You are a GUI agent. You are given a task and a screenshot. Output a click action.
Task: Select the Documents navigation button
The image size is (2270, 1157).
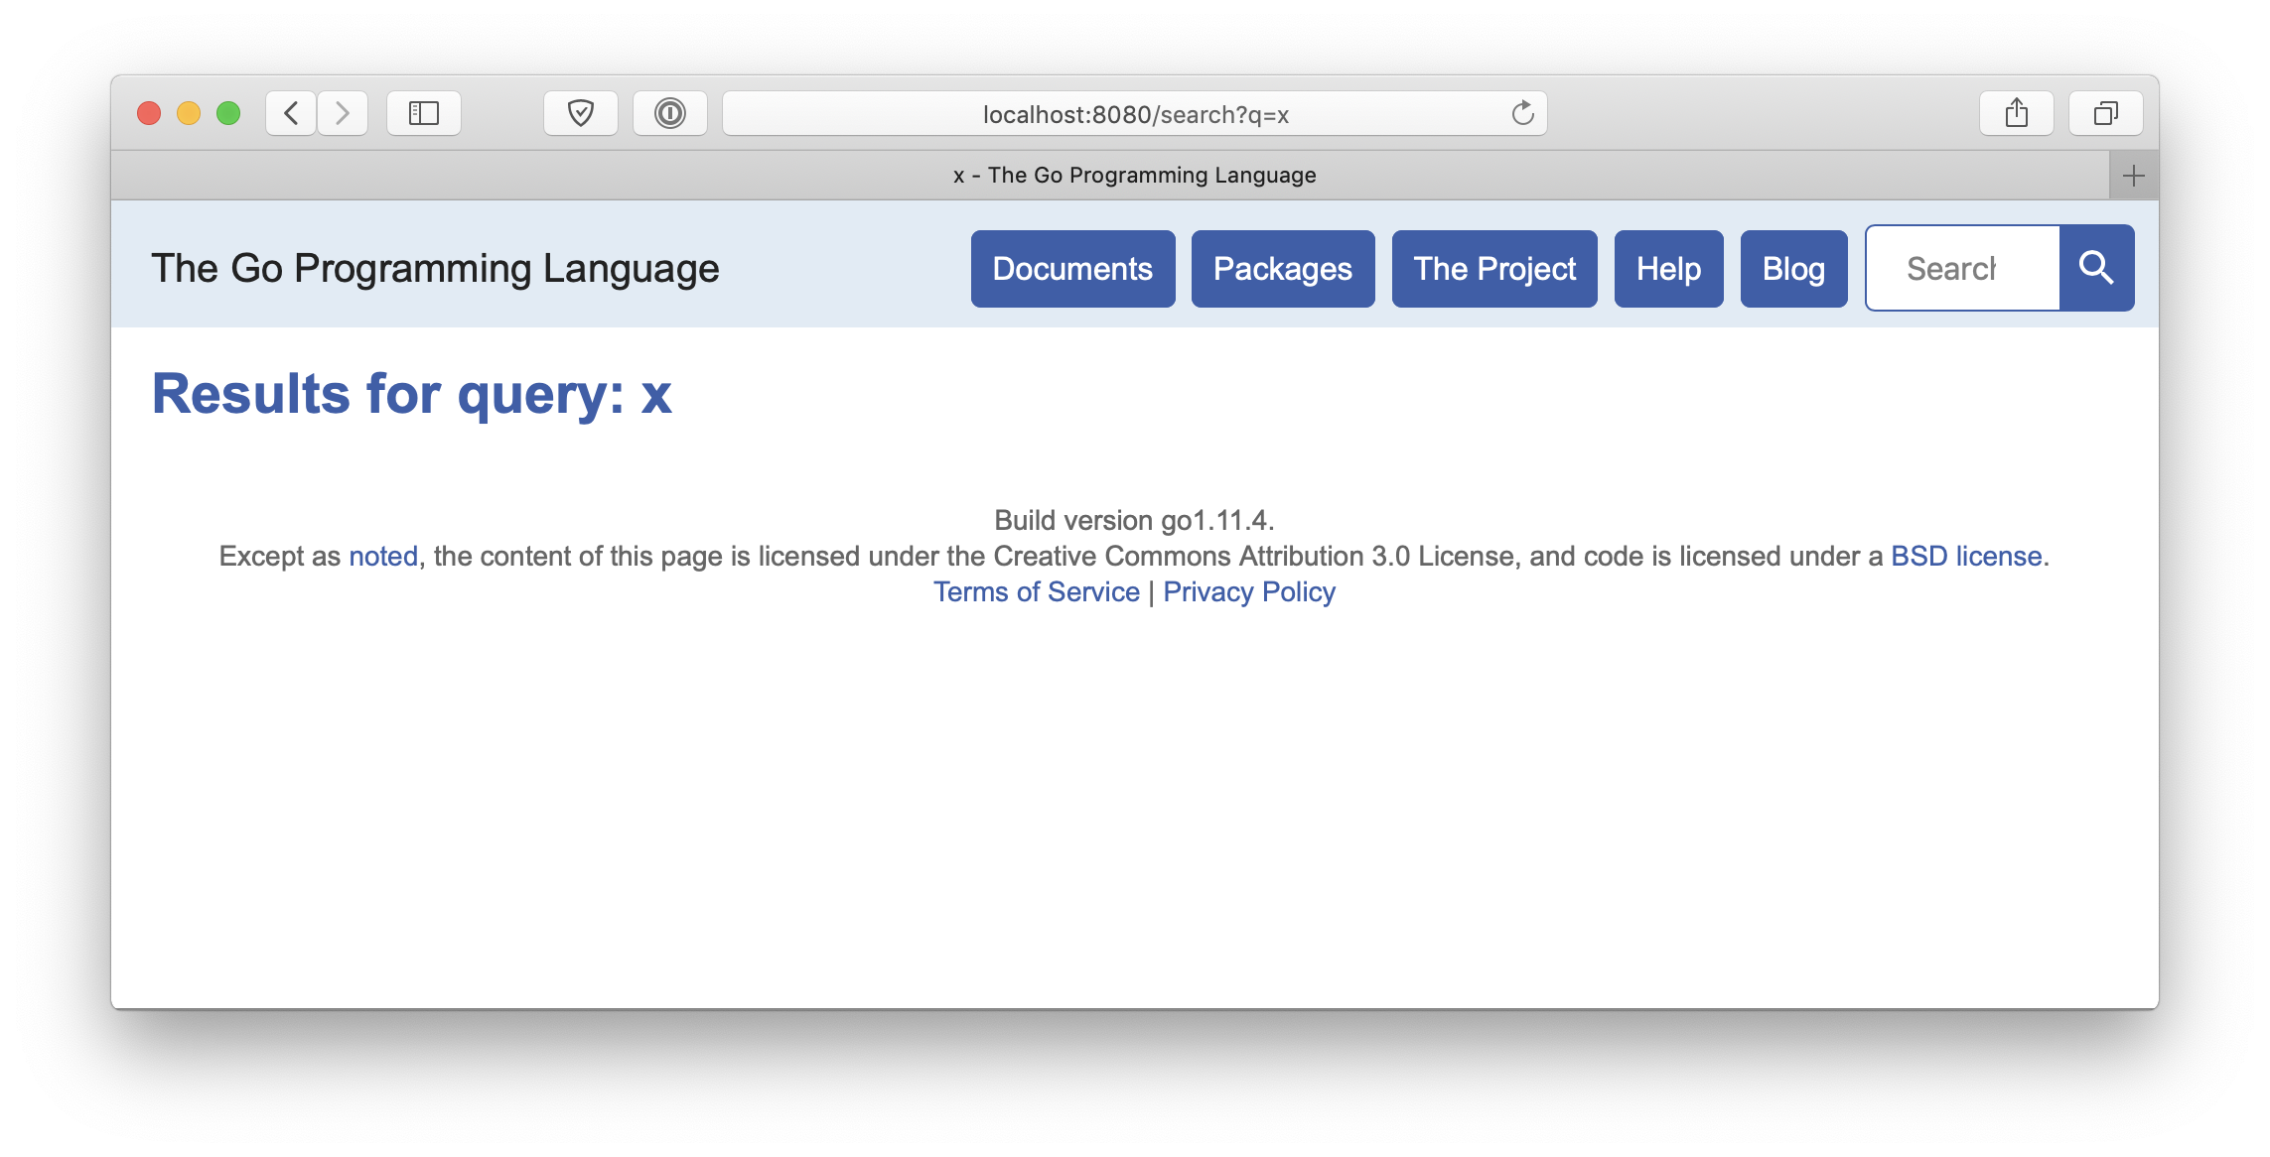[x=1072, y=268]
